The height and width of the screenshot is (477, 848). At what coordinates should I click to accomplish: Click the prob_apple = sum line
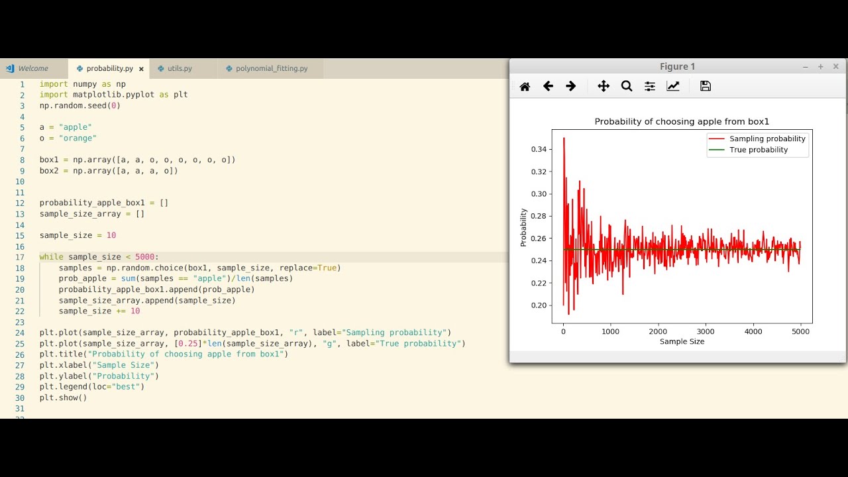click(176, 279)
